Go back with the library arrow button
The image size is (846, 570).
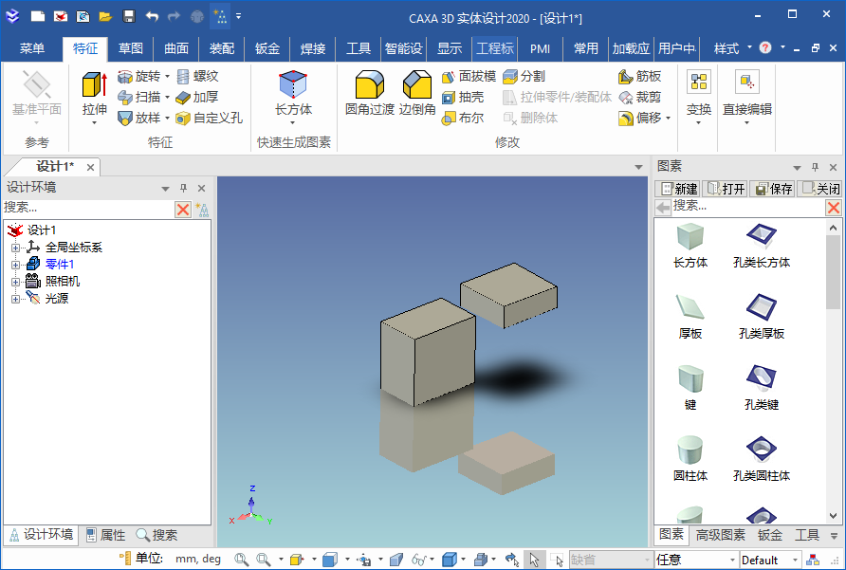[x=663, y=207]
